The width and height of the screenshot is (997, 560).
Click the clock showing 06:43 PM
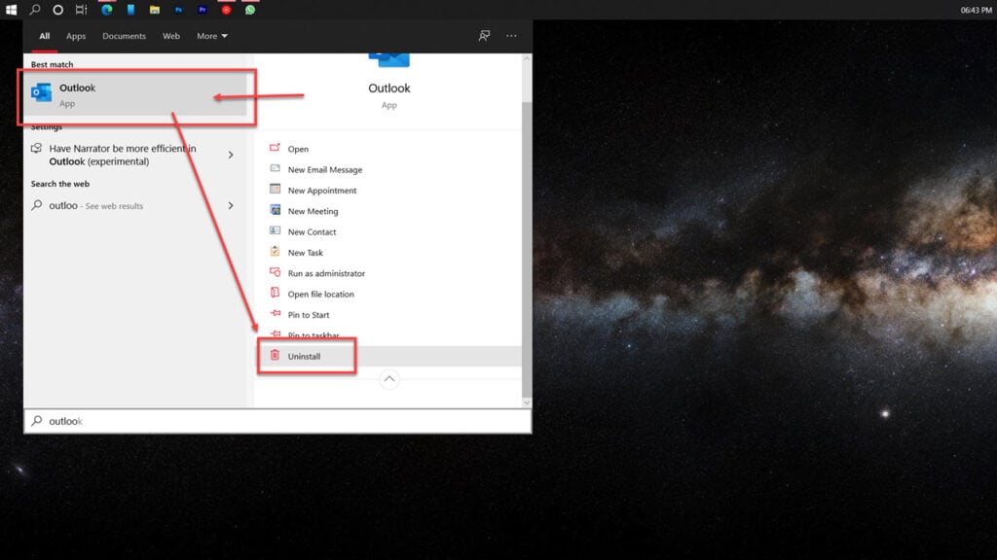click(976, 10)
